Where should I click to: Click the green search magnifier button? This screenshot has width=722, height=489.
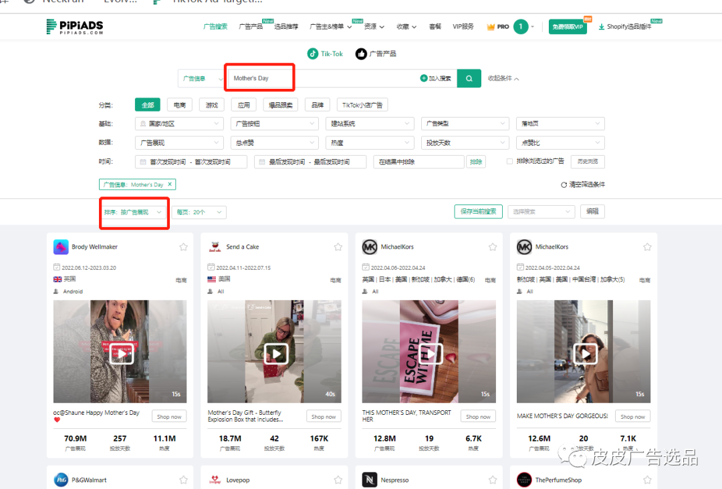469,78
